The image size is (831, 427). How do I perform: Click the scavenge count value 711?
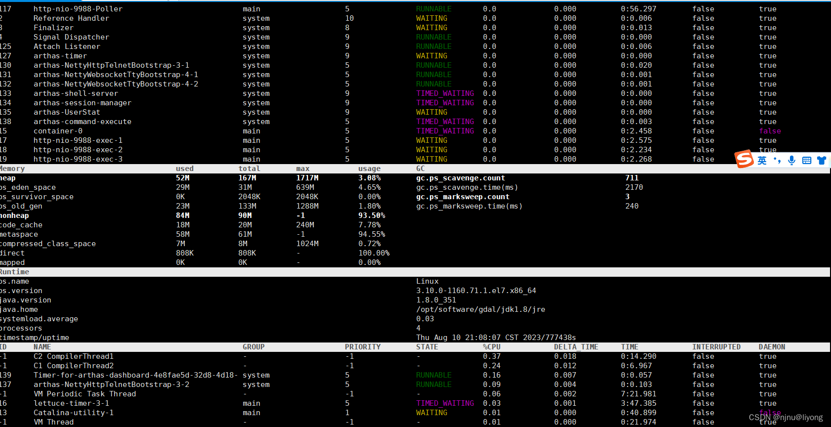click(x=632, y=178)
